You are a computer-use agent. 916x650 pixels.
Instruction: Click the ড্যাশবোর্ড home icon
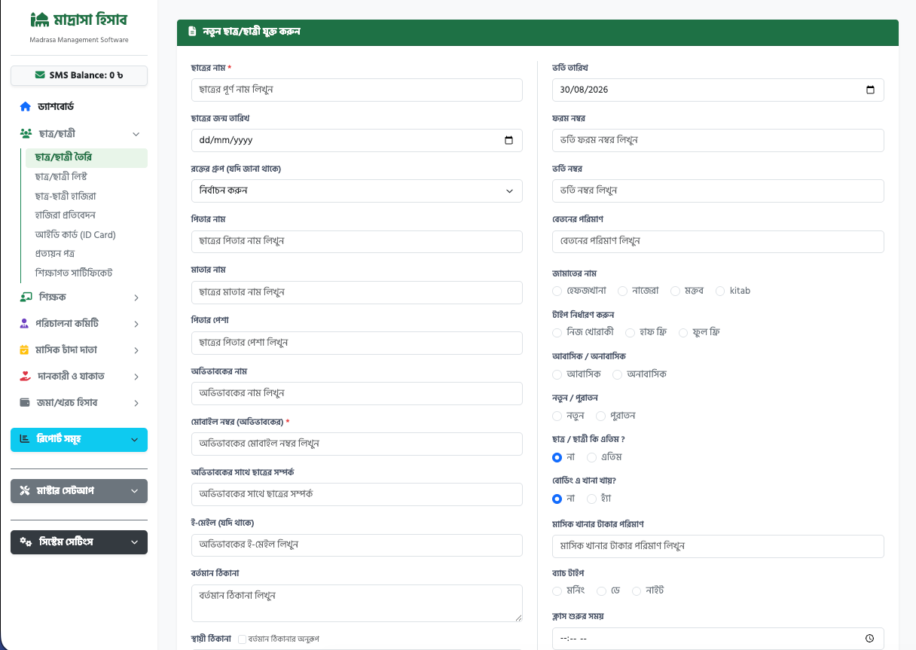pyautogui.click(x=26, y=107)
